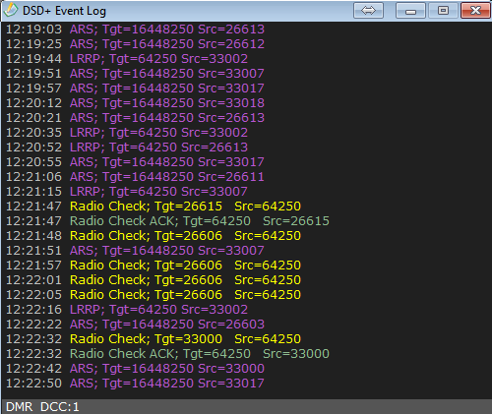The height and width of the screenshot is (414, 492).
Task: Select the 12:19:44 LRRP Src=33002 entry
Action: pos(127,59)
